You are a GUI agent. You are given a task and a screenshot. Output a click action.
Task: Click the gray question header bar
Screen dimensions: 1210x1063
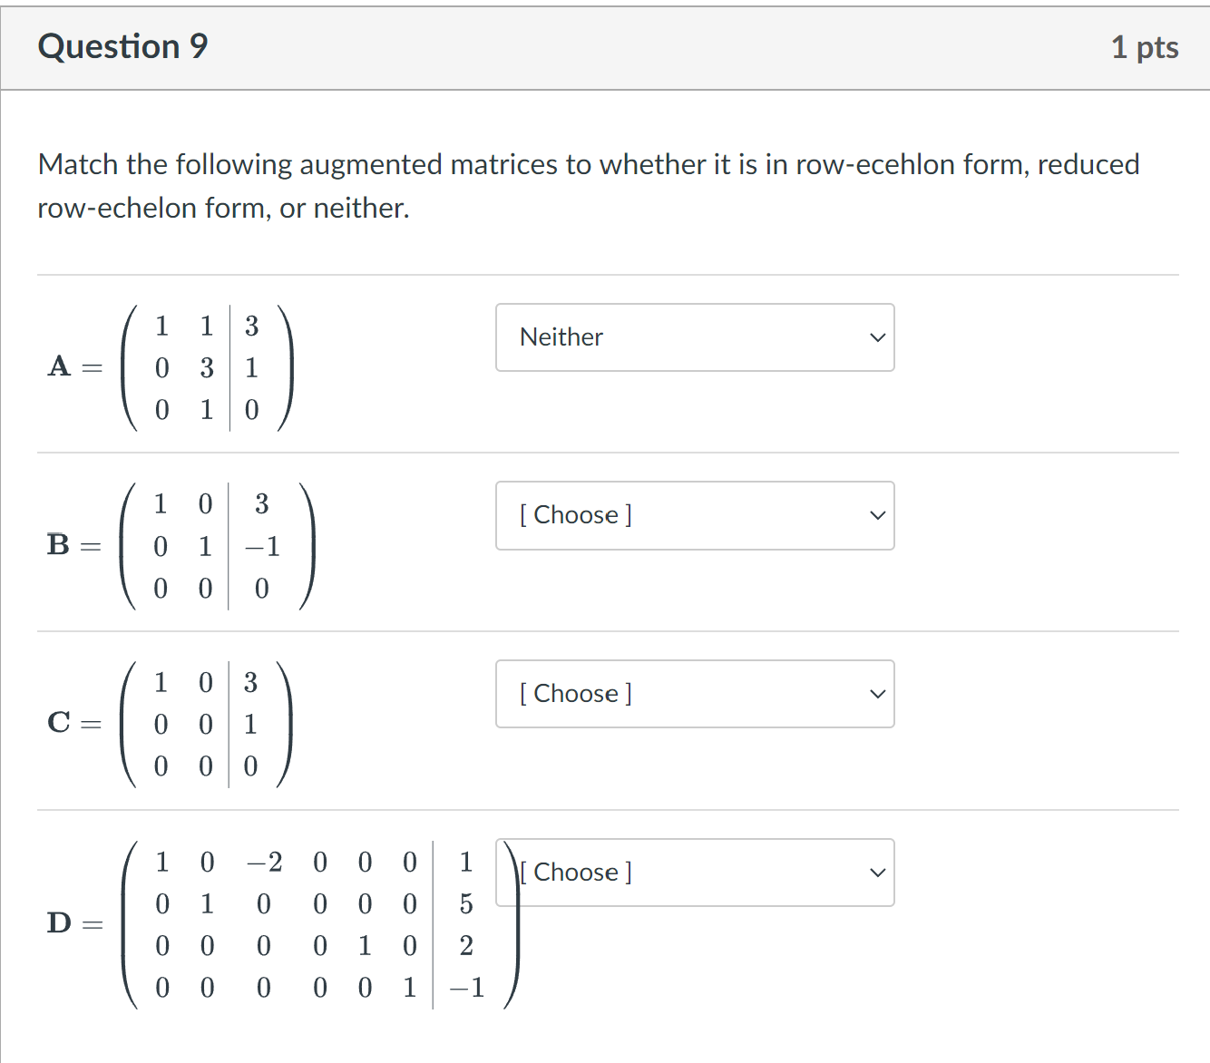[605, 46]
